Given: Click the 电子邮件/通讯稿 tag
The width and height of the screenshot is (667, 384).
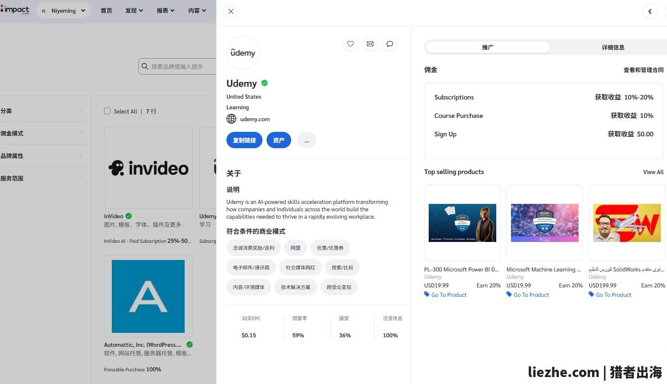Looking at the screenshot, I should (251, 267).
